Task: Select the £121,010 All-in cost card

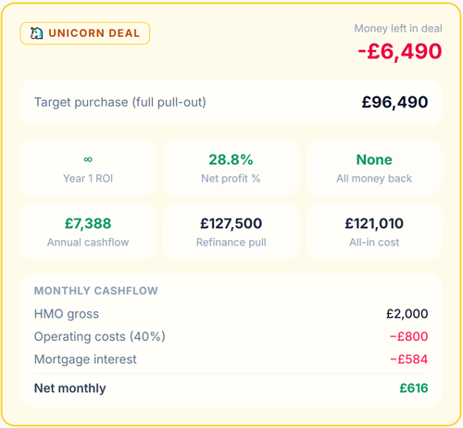Action: tap(374, 231)
